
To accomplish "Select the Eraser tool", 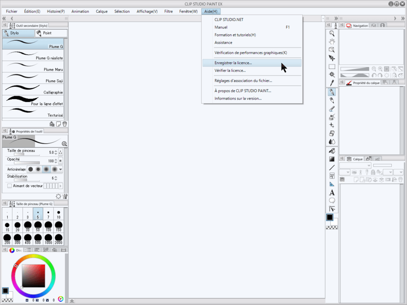I will point(332,133).
